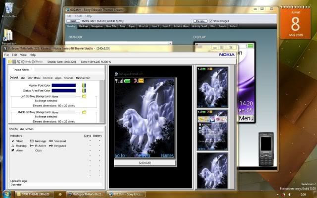The height and width of the screenshot is (198, 317).
Task: Click the yellow envelope icon in phone preview
Action: (141, 81)
